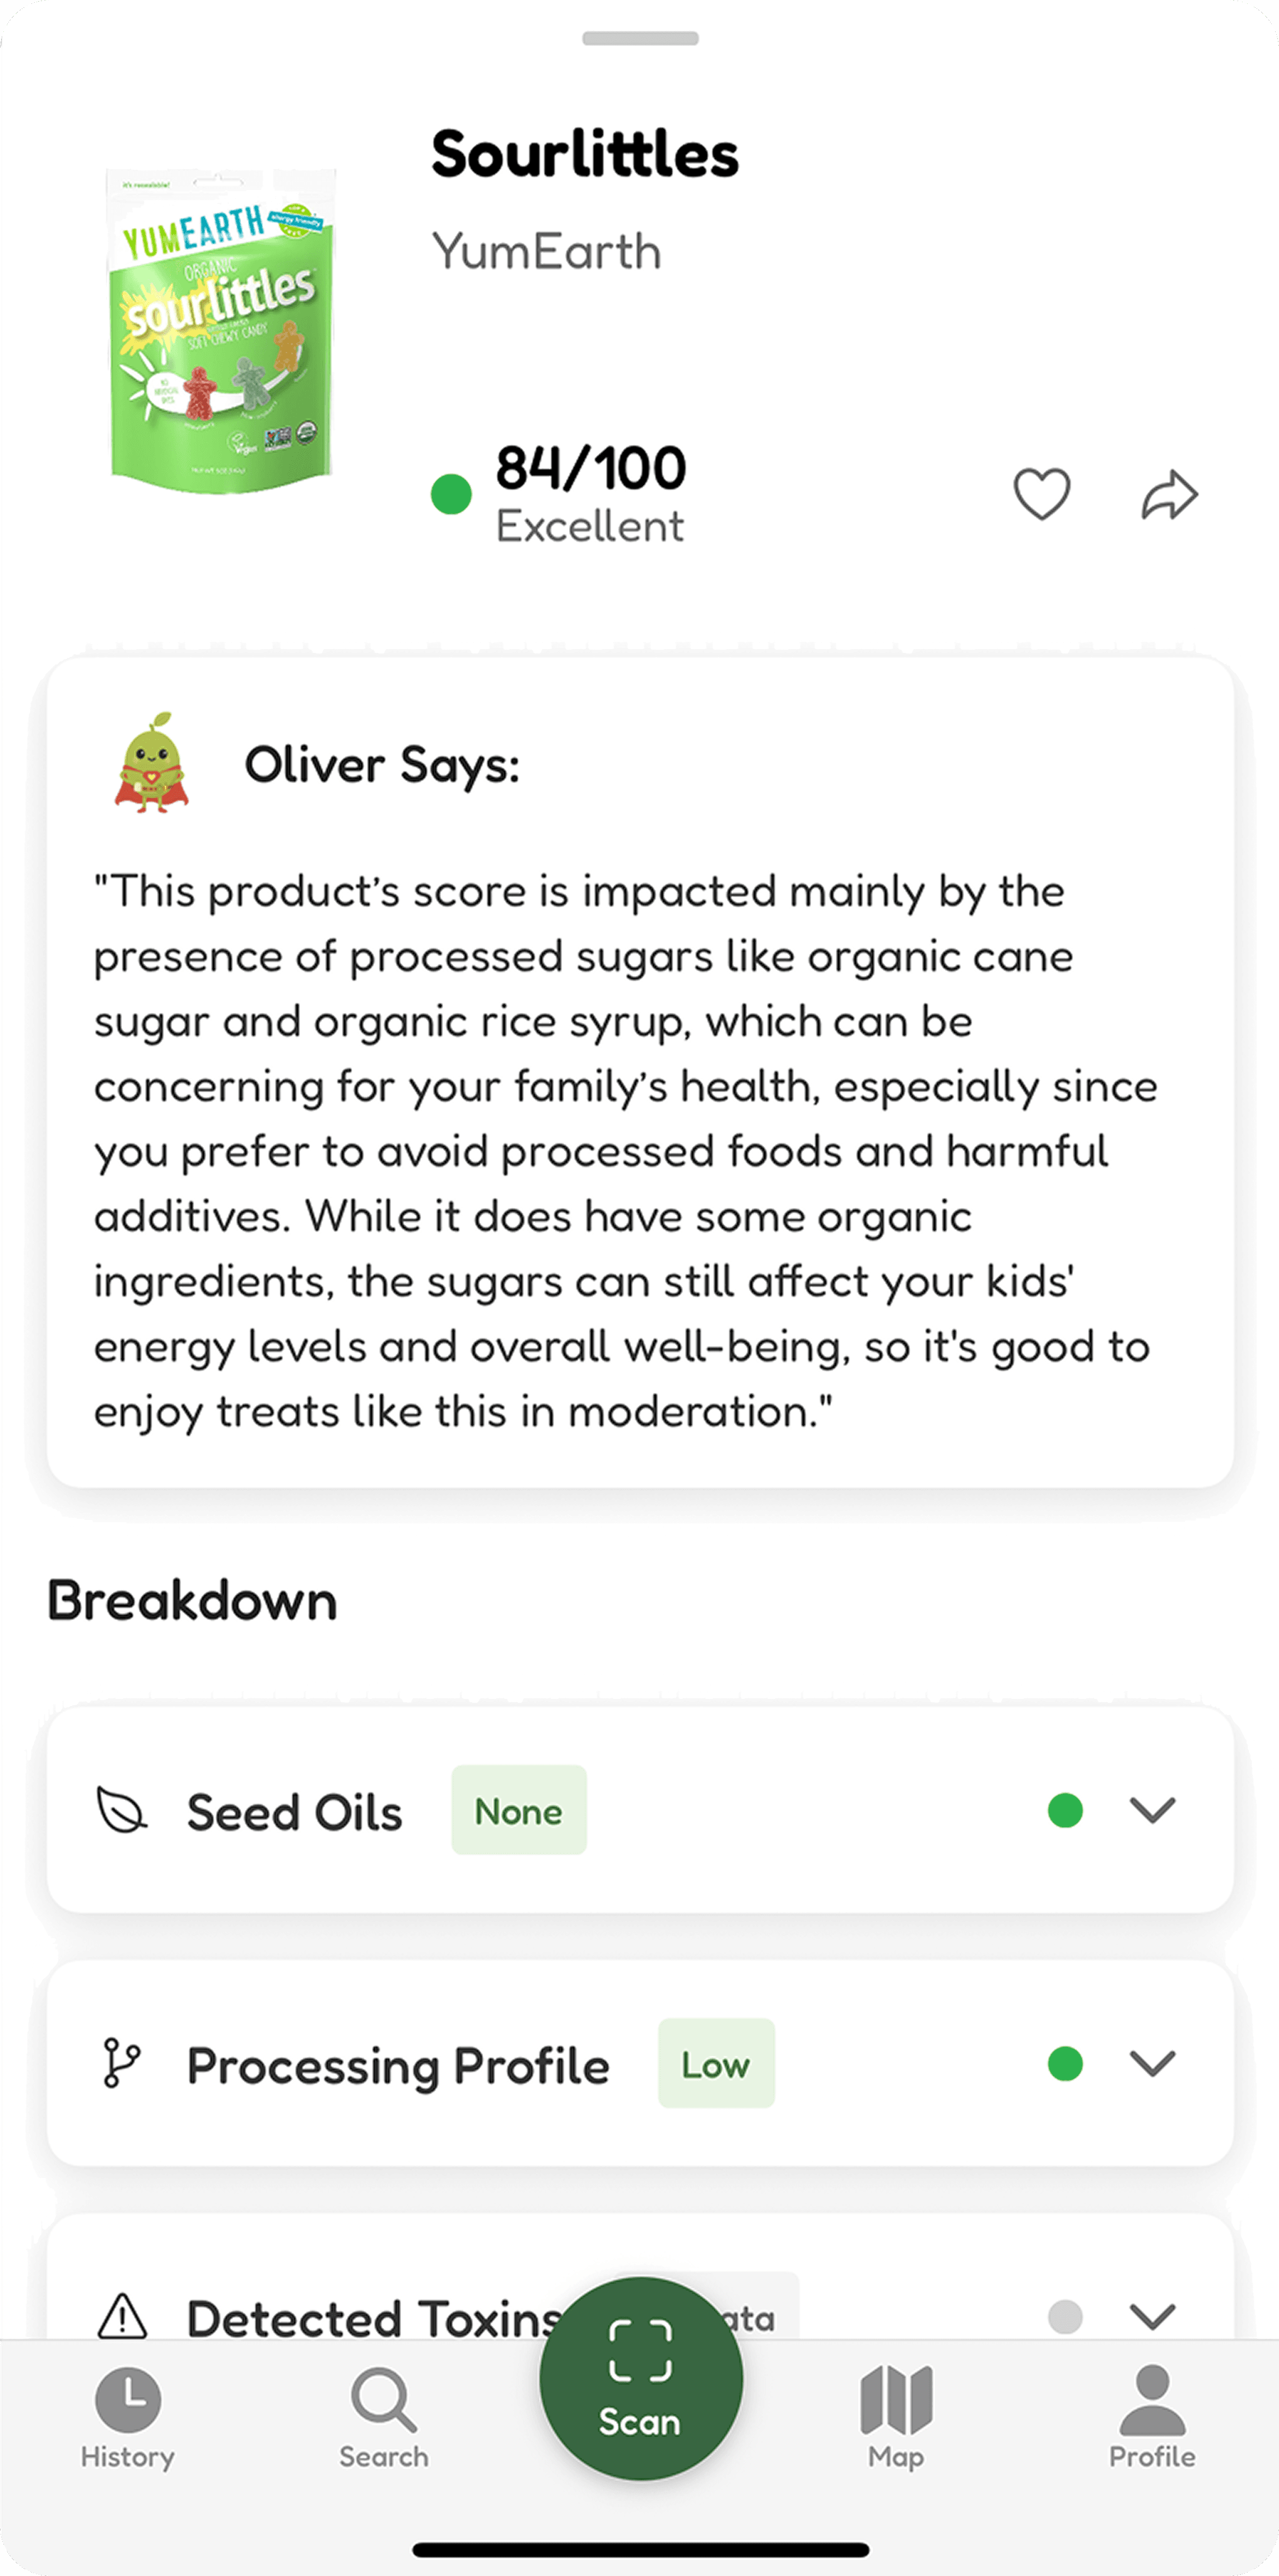
Task: Tap the Seed Oils leaf icon
Action: [122, 1810]
